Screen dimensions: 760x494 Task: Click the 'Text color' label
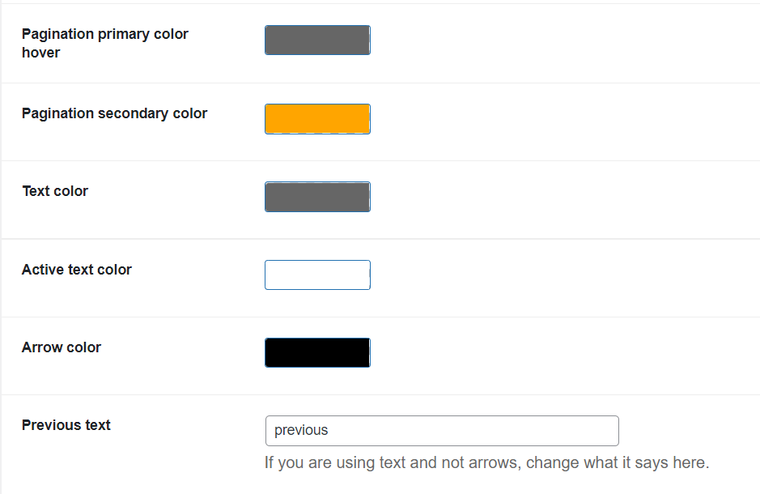[x=55, y=191]
